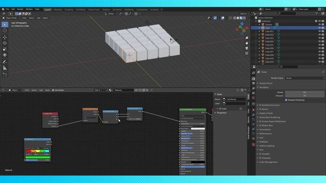326x183 pixels.
Task: Disable rendering of Cube.002 camera icon
Action: coord(323,35)
